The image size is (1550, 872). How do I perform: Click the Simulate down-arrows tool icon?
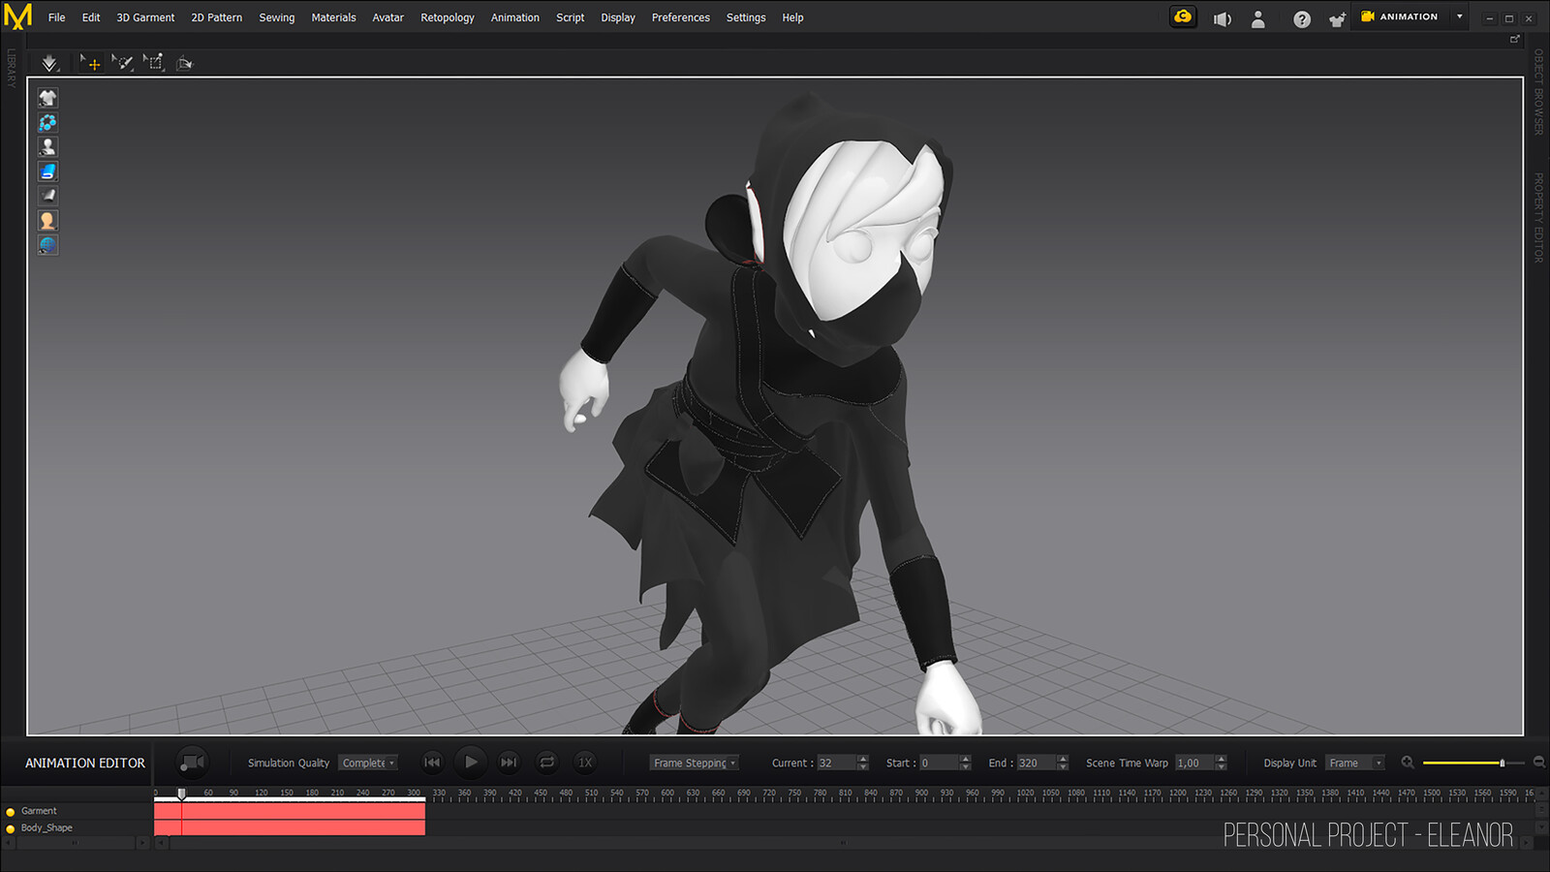pyautogui.click(x=49, y=63)
